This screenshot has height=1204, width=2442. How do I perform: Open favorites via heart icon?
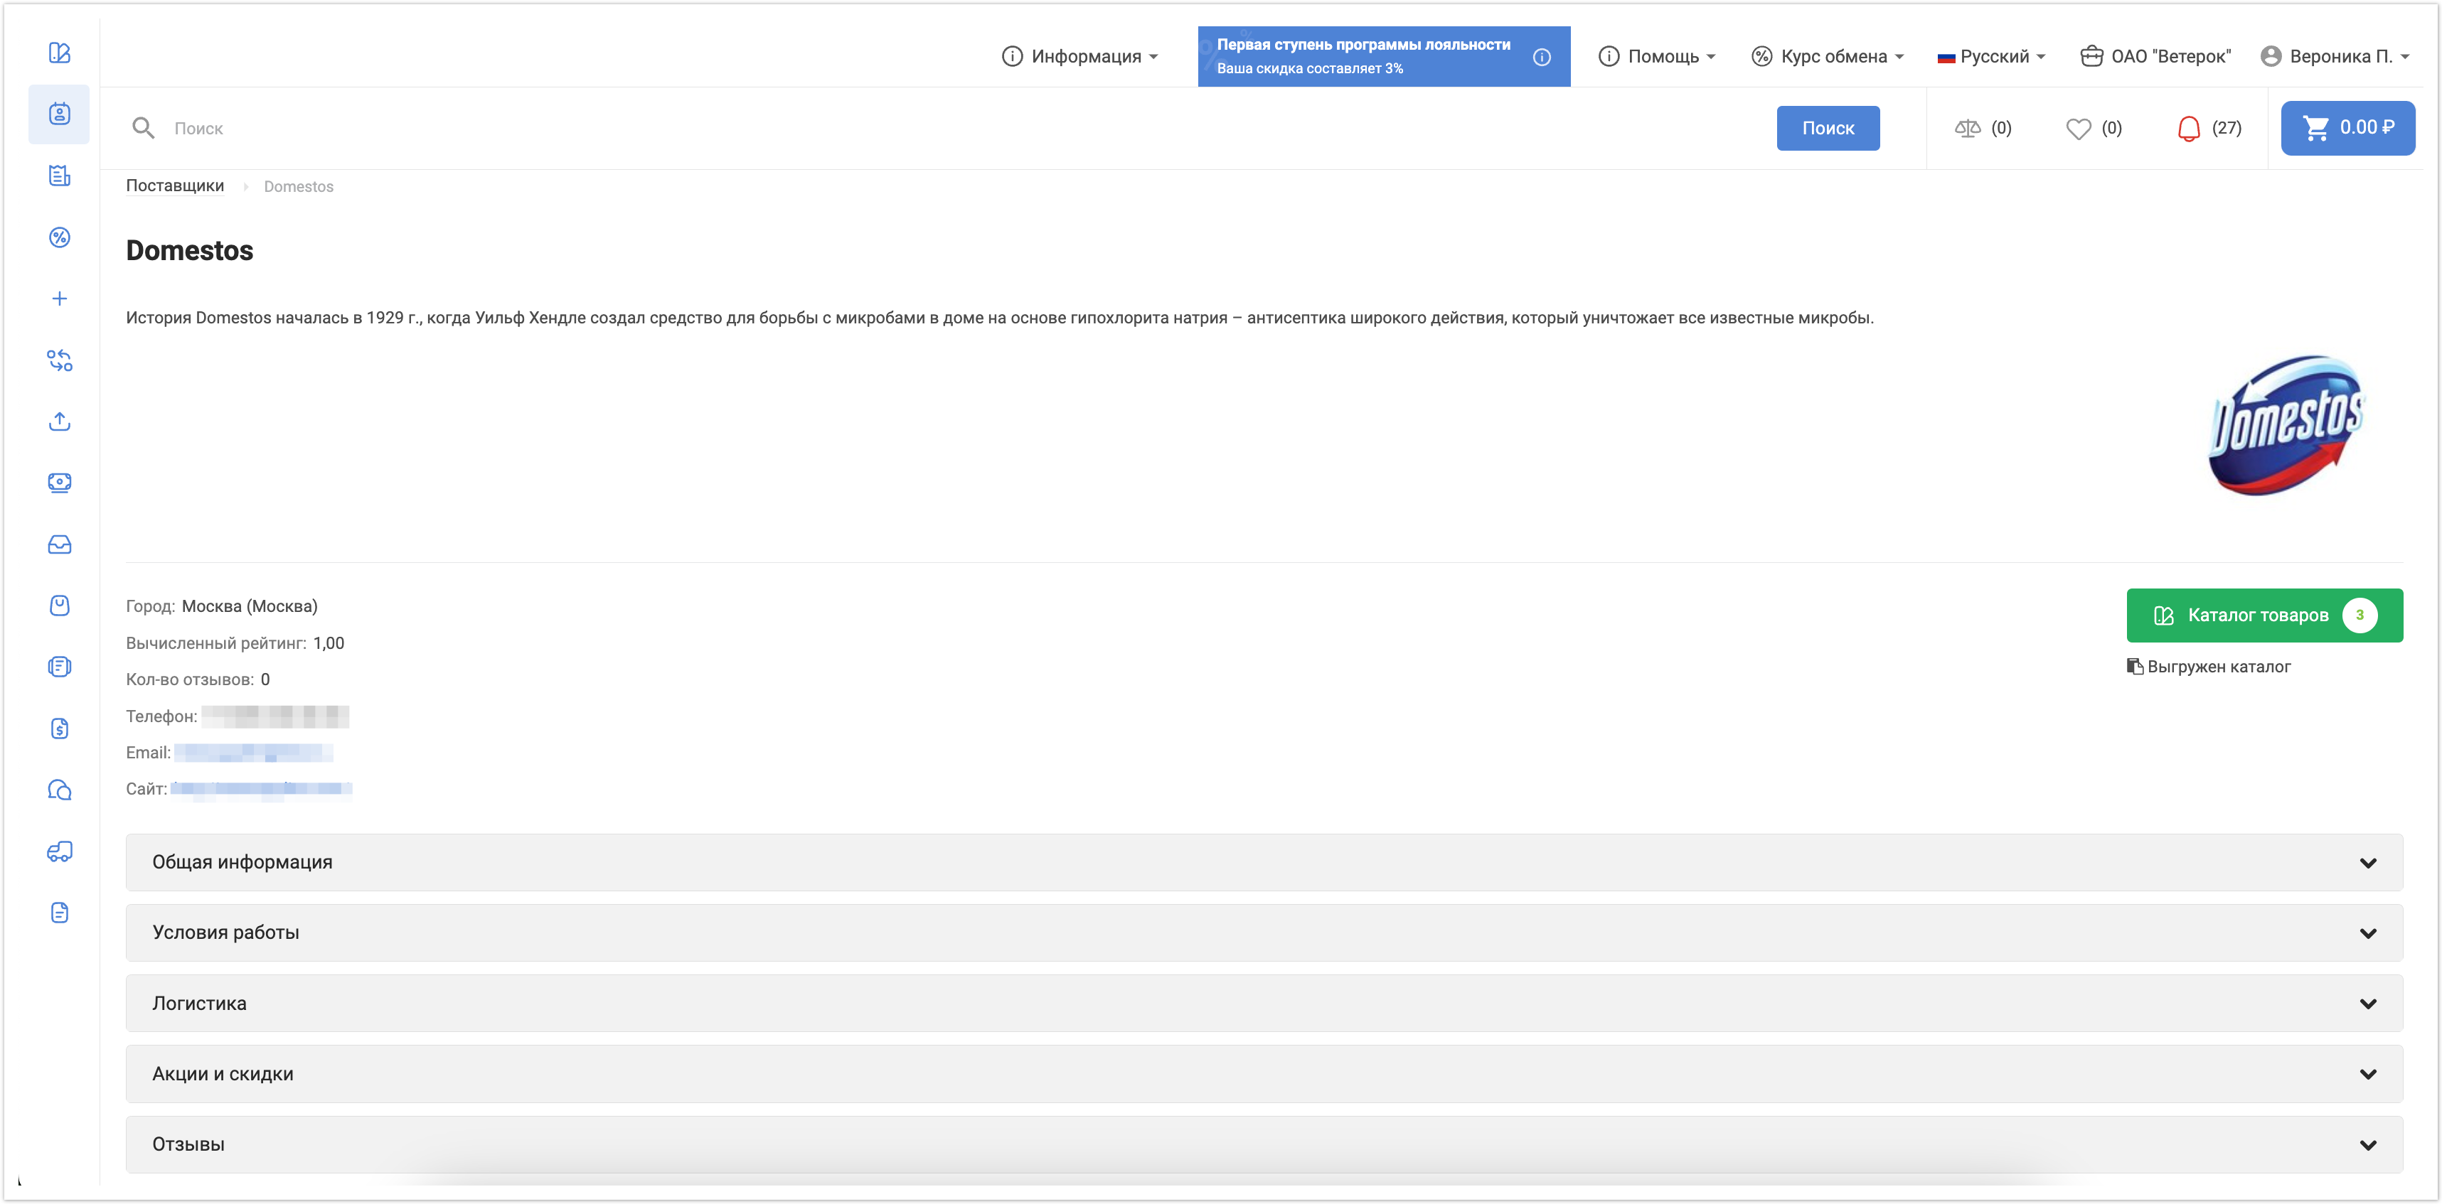(2078, 128)
